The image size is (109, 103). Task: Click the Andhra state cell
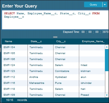pyautogui.click(x=40, y=77)
